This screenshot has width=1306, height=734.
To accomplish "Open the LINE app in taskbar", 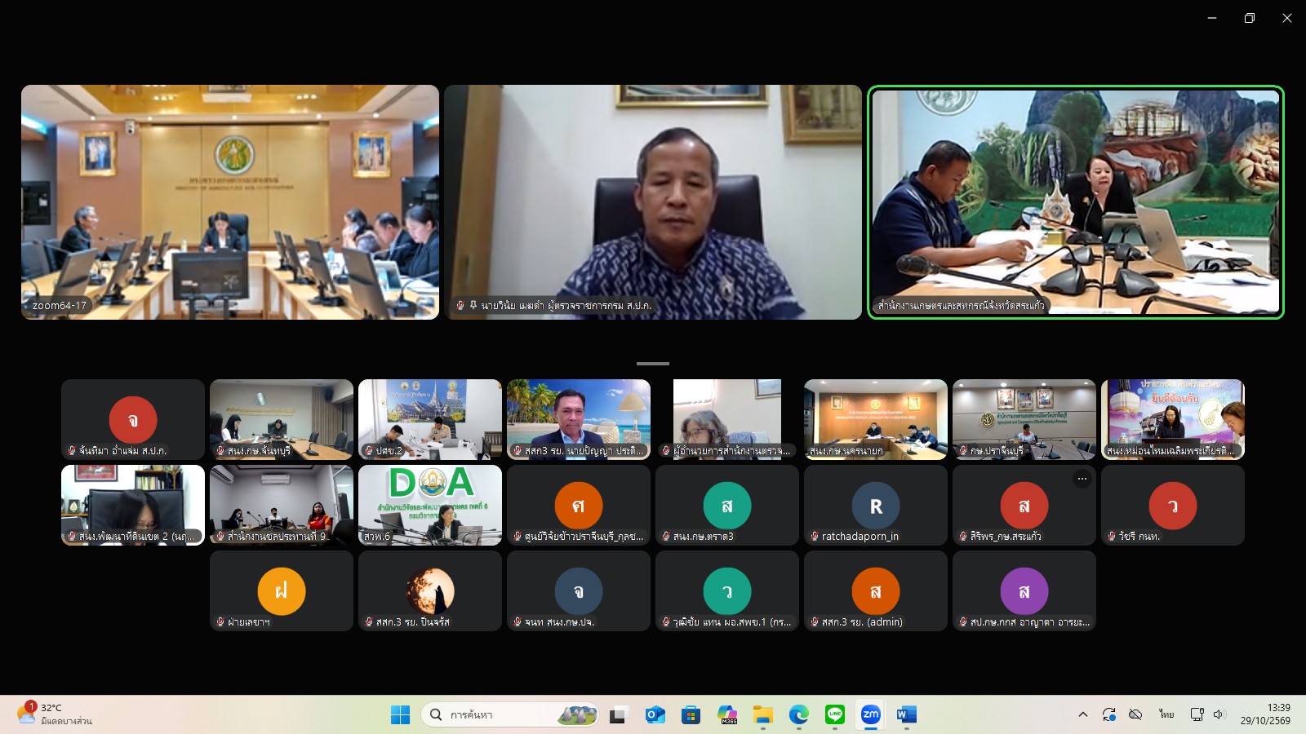I will (x=835, y=715).
